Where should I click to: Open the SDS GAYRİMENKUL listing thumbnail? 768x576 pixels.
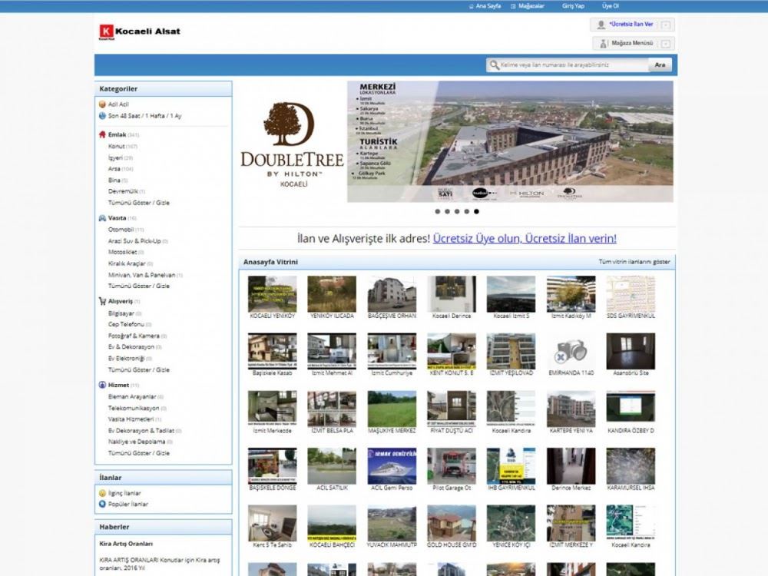coord(631,294)
